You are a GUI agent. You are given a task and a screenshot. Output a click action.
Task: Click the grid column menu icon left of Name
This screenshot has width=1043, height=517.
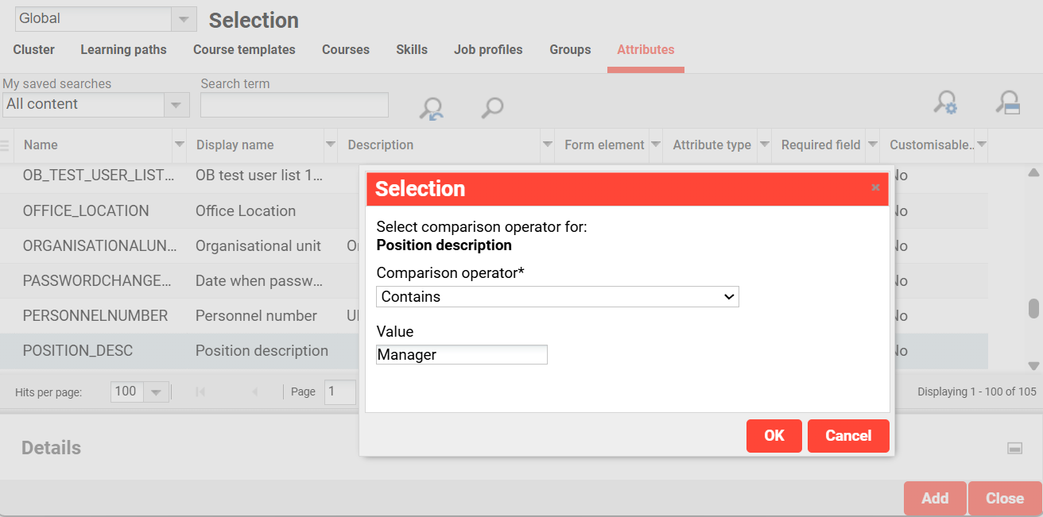pyautogui.click(x=6, y=145)
